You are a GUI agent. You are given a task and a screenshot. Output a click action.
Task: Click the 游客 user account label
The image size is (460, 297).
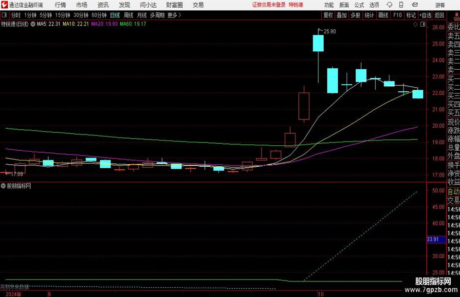click(x=440, y=5)
